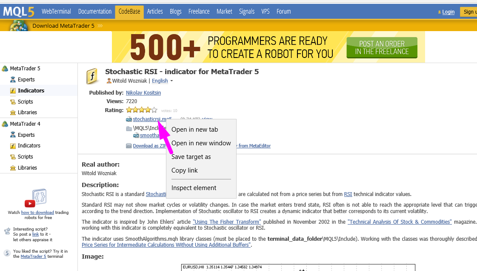Screen dimensions: 477x271
Task: Open Price Series for Intermediate Calculations link
Action: 166,245
